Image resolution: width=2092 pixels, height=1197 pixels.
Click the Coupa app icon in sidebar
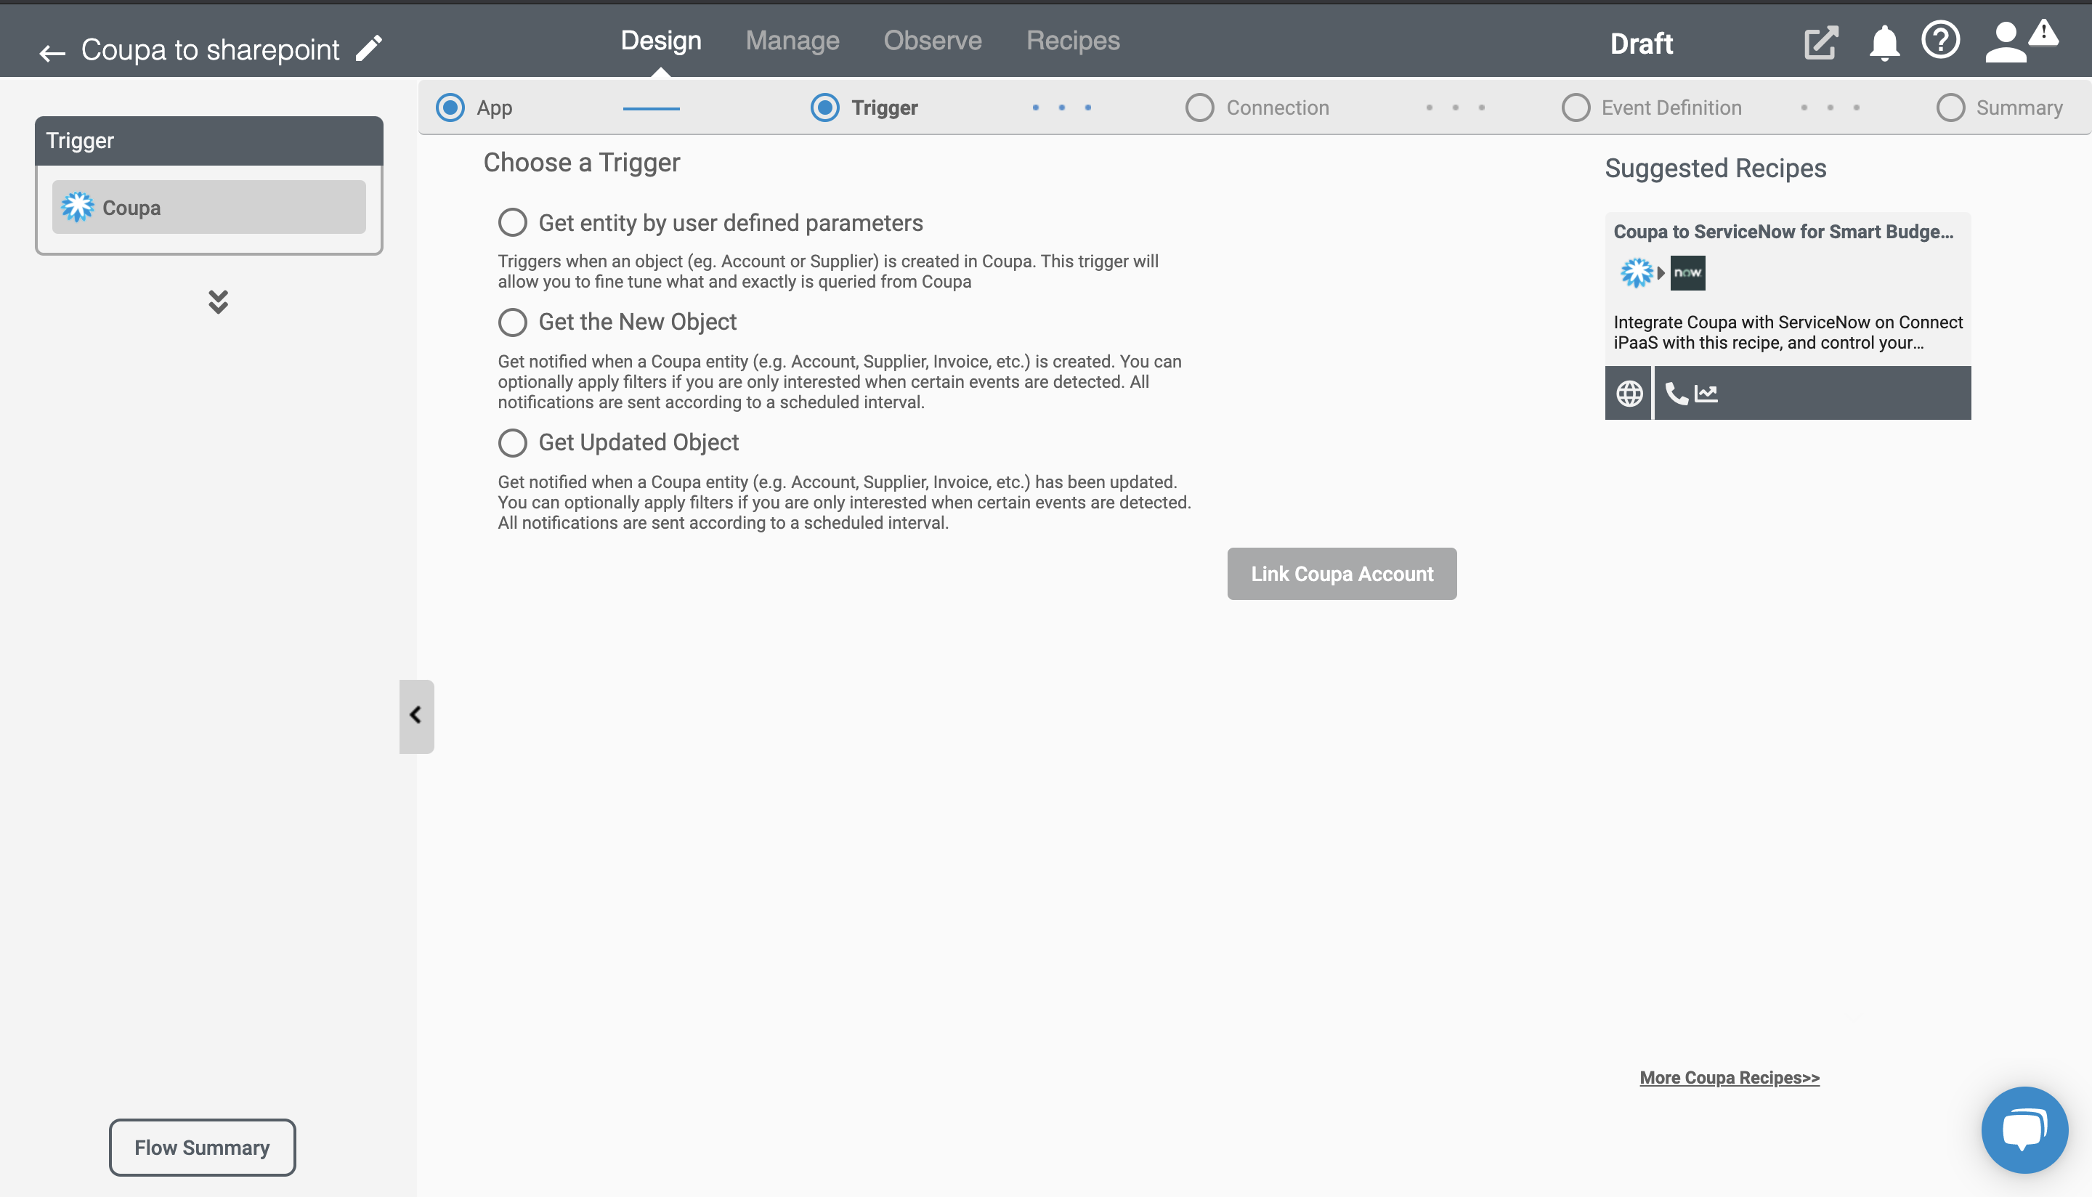tap(79, 207)
